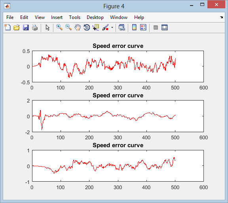Image resolution: width=228 pixels, height=203 pixels.
Task: Click the Hide Plot Tools icon
Action: (156, 27)
